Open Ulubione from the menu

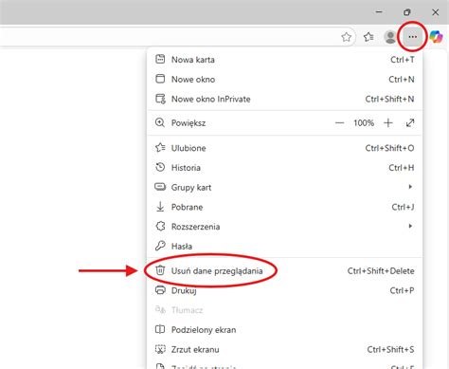284,148
